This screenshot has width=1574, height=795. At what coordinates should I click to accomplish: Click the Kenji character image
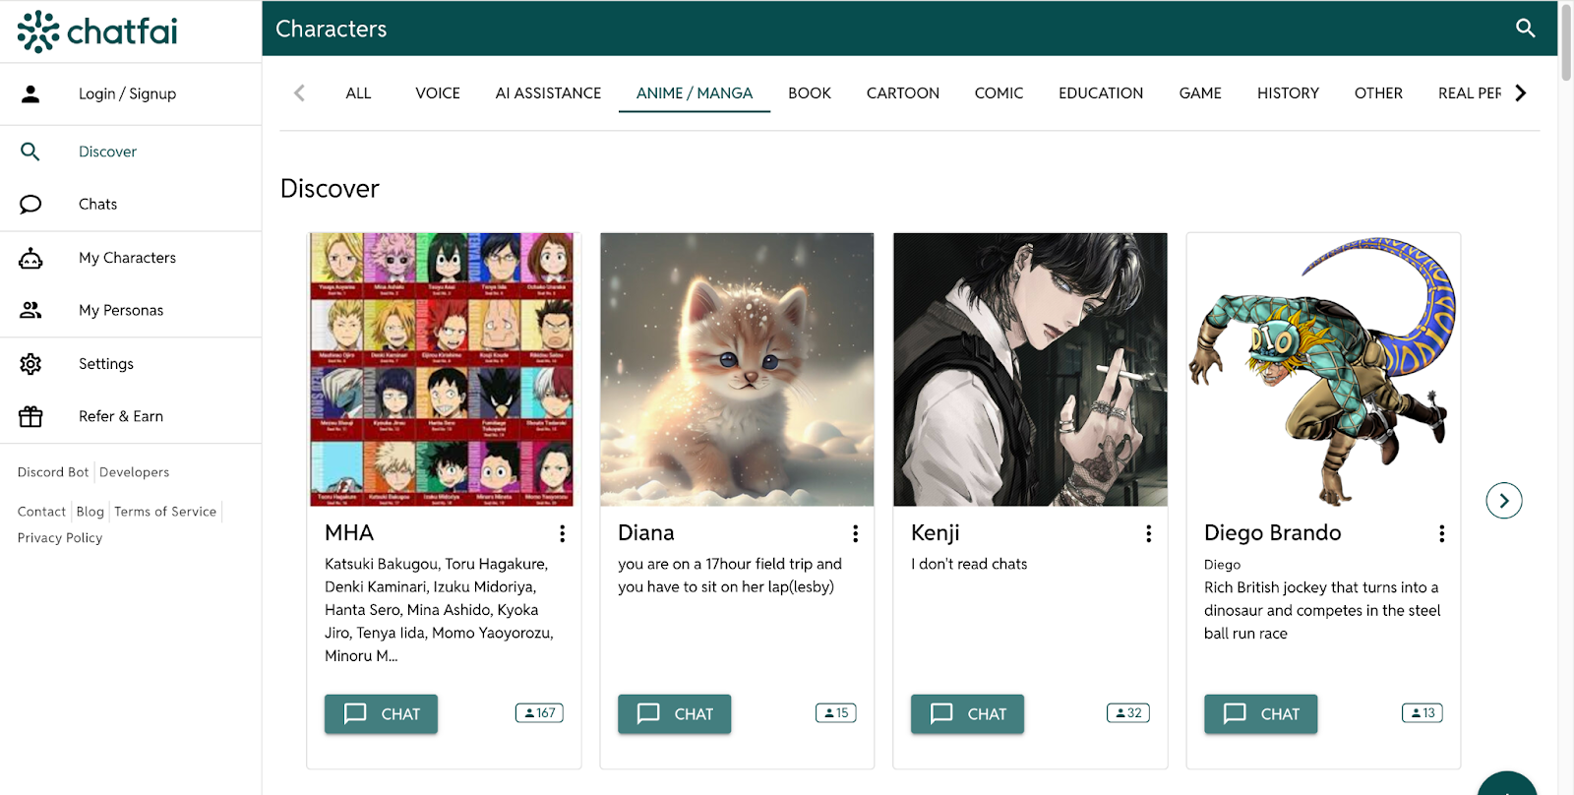coord(1030,370)
